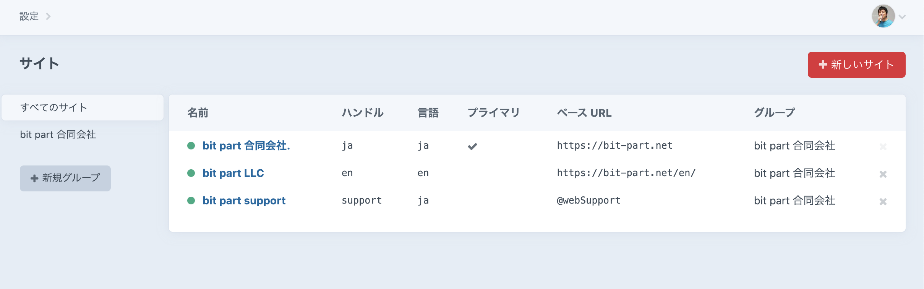
Task: Open the bit part support site settings
Action: (244, 201)
